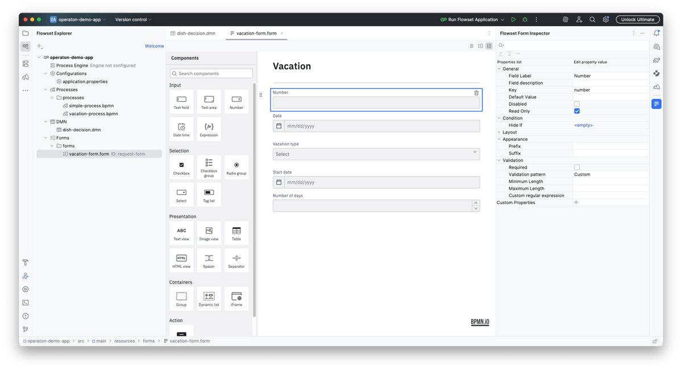The image size is (682, 371).
Task: Open the operaton-demo-app project dropdown
Action: [x=79, y=19]
